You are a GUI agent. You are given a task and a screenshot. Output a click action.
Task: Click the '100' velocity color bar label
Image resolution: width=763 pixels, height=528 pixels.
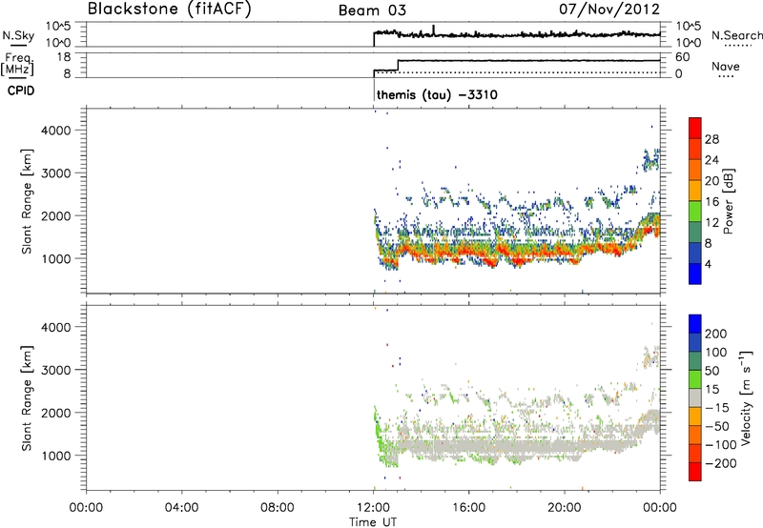(716, 353)
